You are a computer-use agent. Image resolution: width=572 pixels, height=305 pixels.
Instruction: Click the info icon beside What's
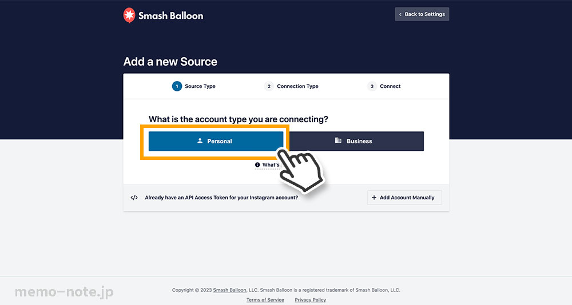click(257, 164)
